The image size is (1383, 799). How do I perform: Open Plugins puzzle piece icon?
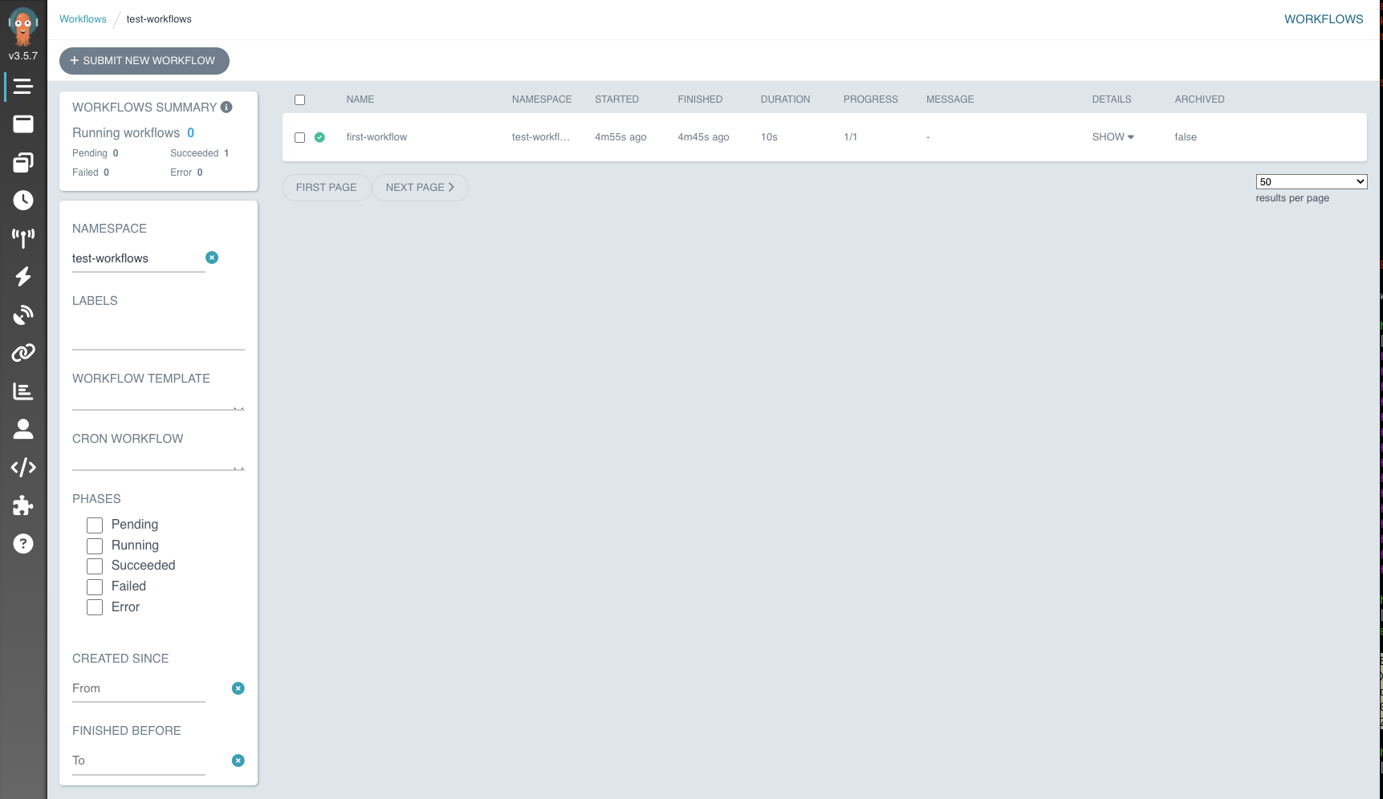pyautogui.click(x=22, y=505)
